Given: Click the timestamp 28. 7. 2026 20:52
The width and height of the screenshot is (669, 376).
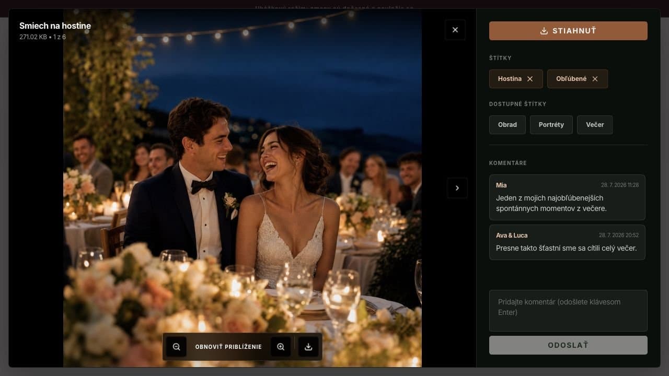Looking at the screenshot, I should 619,236.
